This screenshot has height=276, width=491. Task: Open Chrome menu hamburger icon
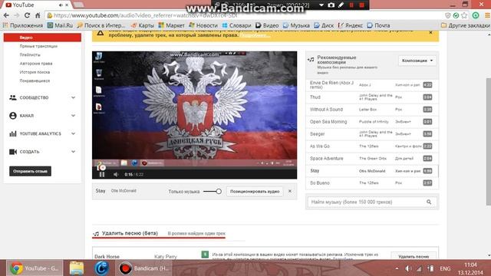(x=487, y=15)
